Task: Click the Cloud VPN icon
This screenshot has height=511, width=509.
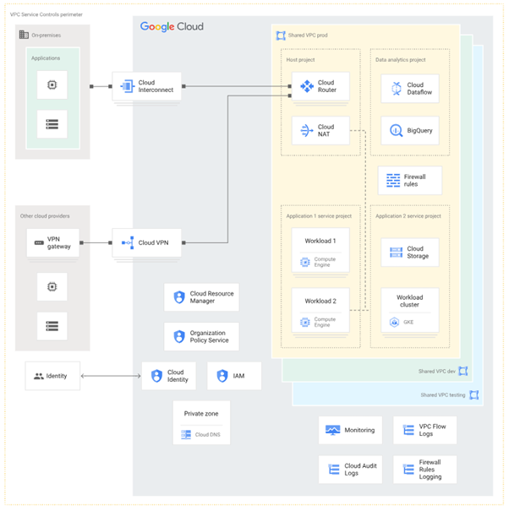Action: tap(127, 243)
